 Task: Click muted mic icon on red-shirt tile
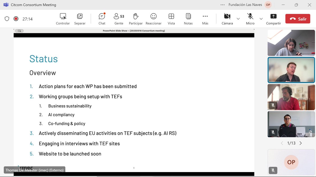tap(273, 105)
